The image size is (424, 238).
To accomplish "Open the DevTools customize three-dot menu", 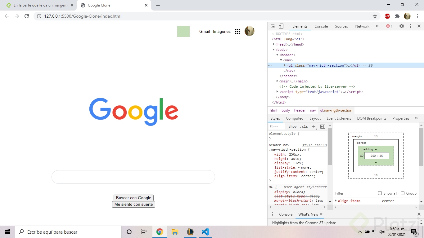I will pos(410,26).
